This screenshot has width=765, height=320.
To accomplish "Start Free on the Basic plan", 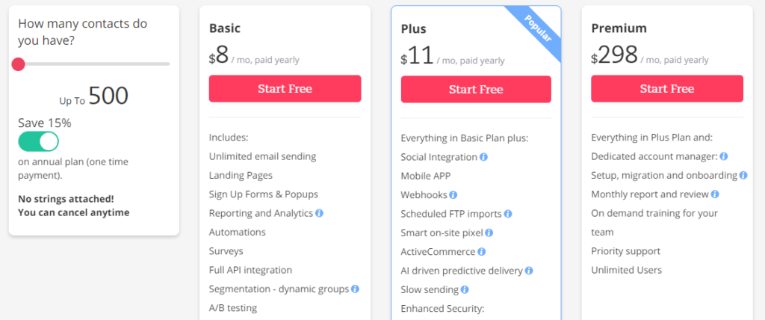I will pos(285,89).
